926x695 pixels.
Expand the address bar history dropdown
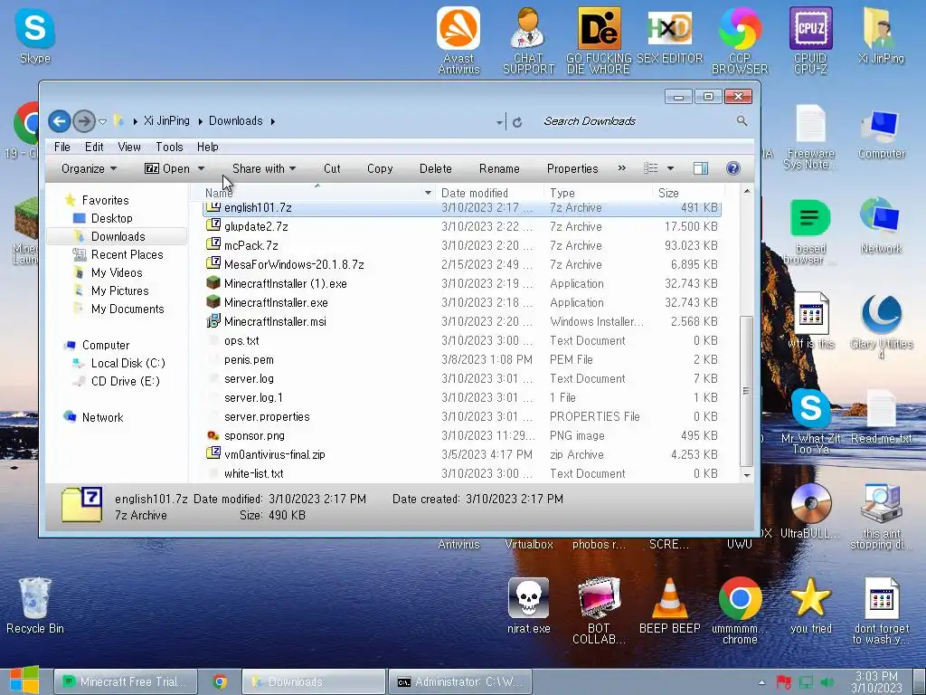499,122
